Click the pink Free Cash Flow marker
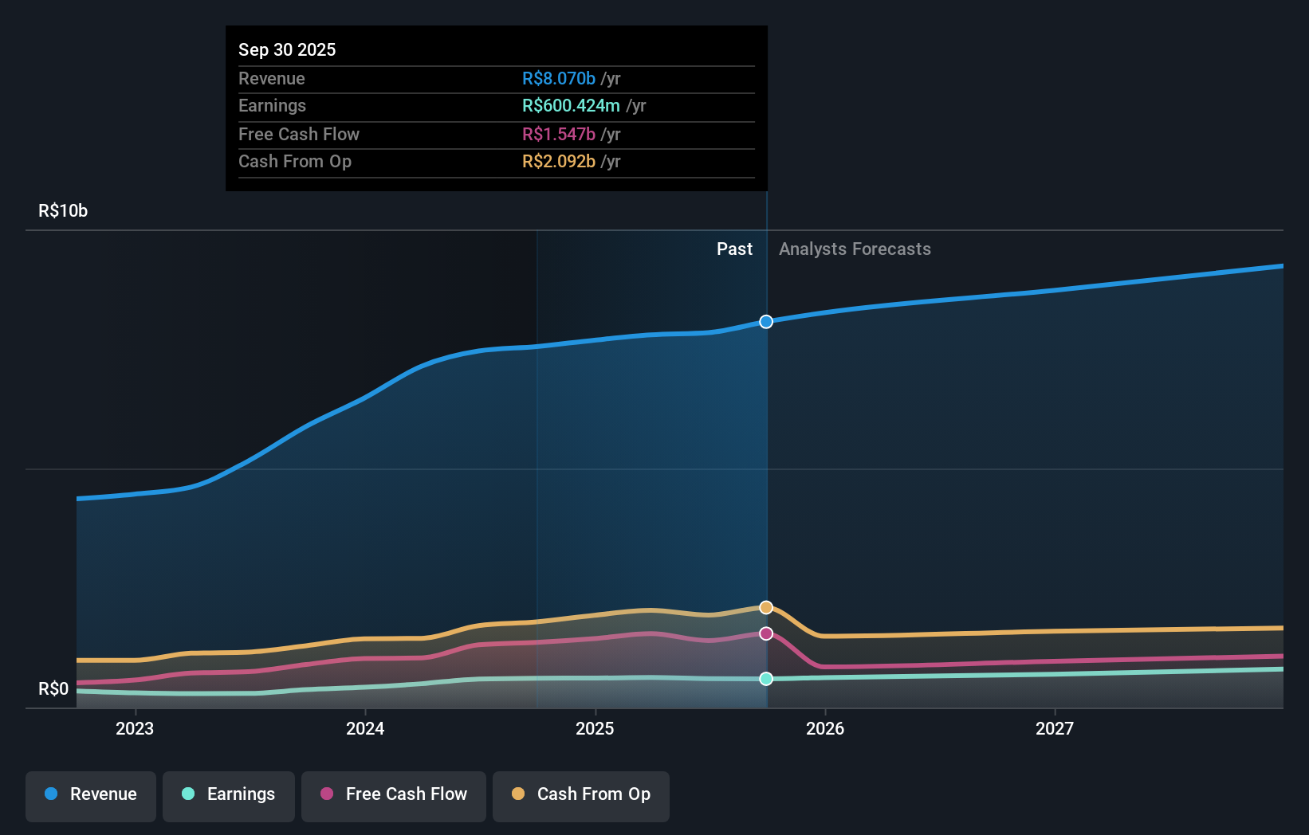The width and height of the screenshot is (1309, 835). (x=766, y=633)
